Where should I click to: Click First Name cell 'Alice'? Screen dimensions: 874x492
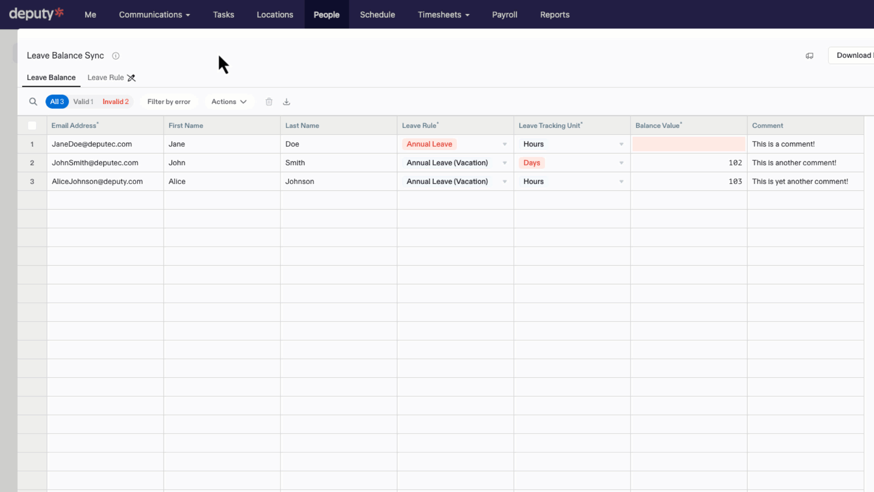tap(222, 181)
